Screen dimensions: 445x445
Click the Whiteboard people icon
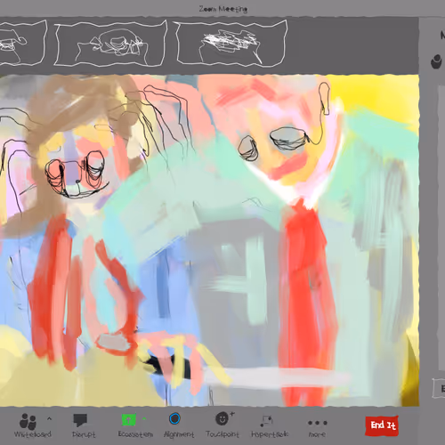[x=28, y=421]
